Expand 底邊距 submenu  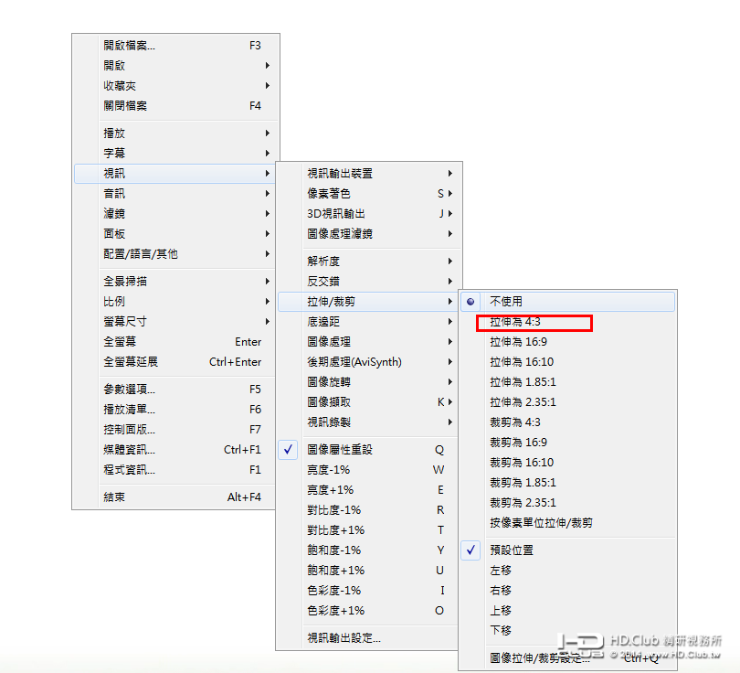point(366,322)
